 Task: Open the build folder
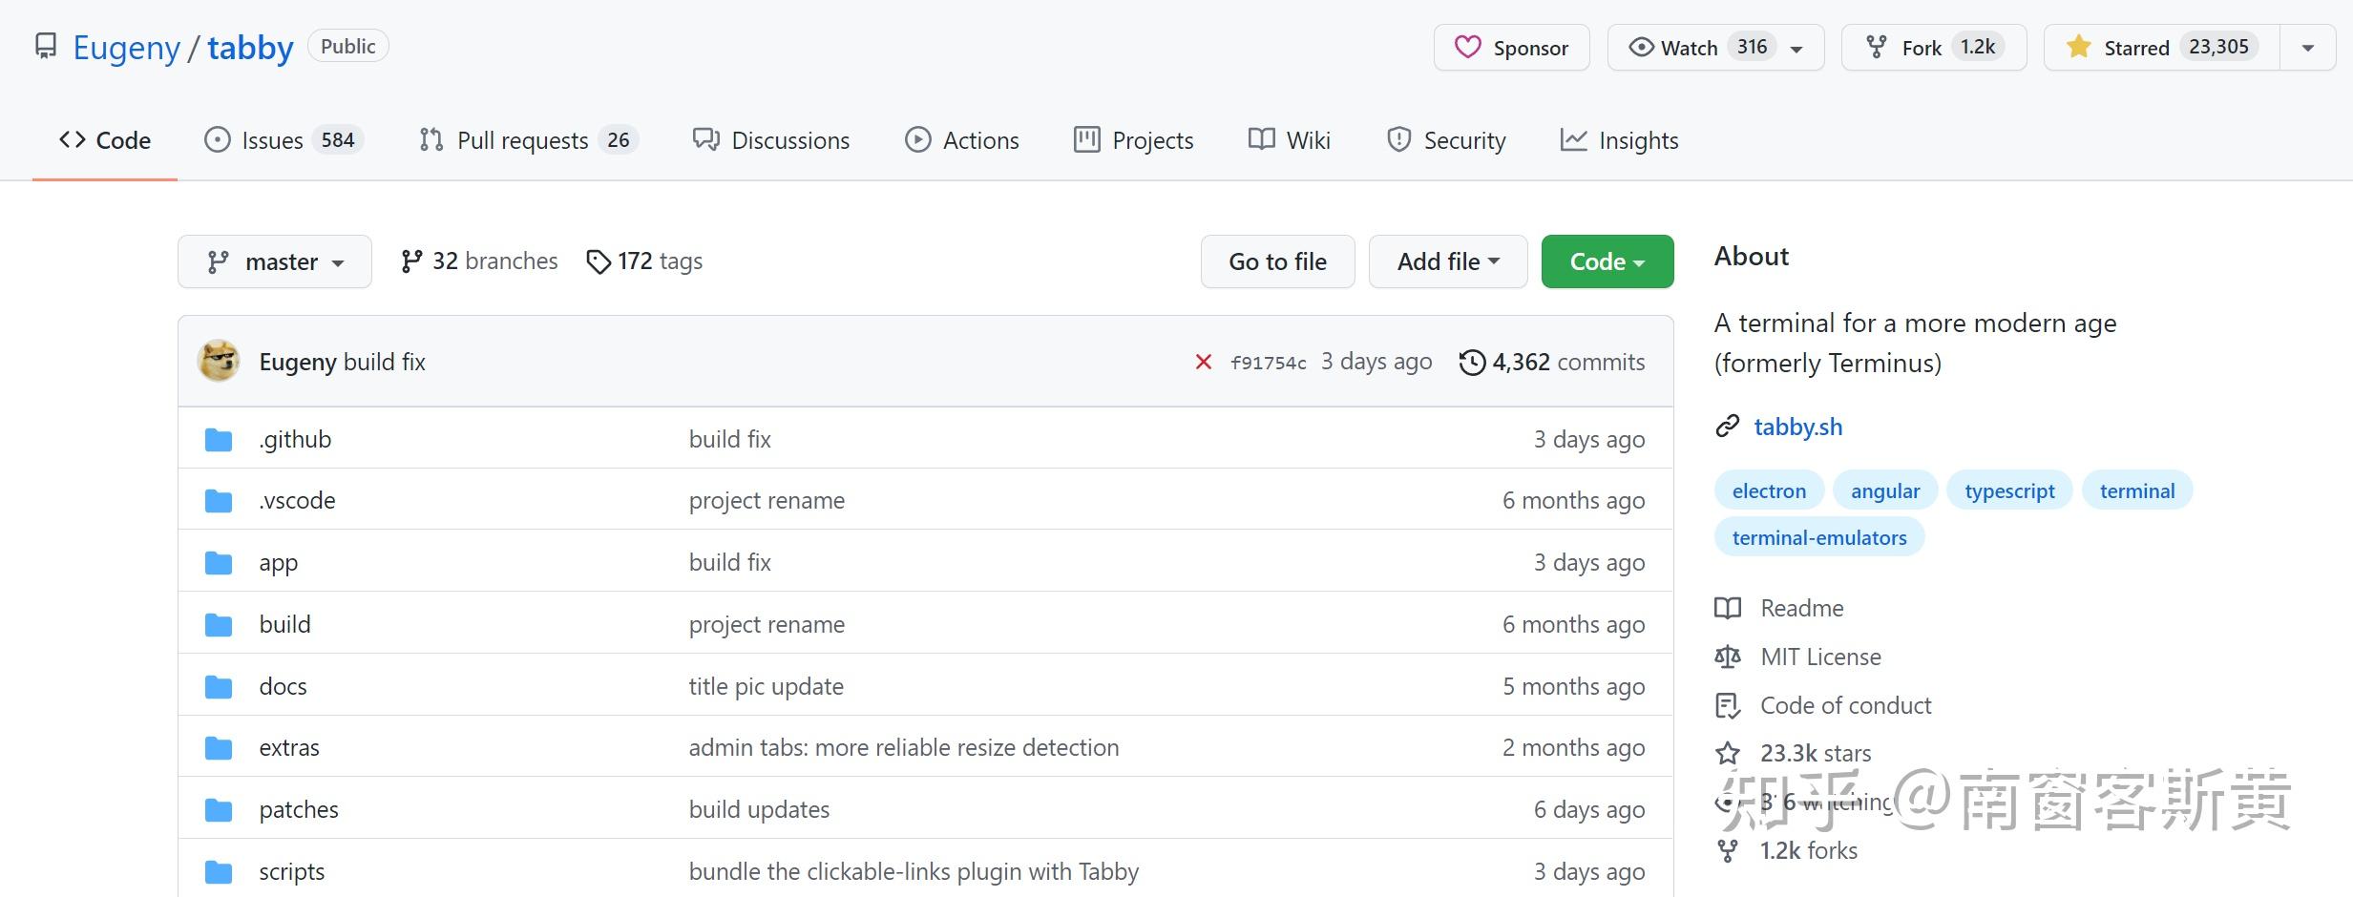[x=284, y=624]
